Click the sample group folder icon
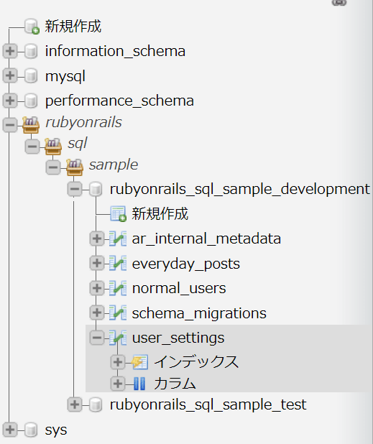373x444 pixels. (75, 167)
